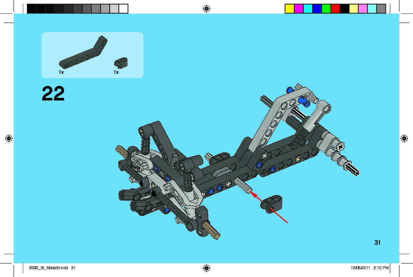Click the loose connector piece beside the red arrows
The height and width of the screenshot is (277, 413).
pyautogui.click(x=271, y=204)
